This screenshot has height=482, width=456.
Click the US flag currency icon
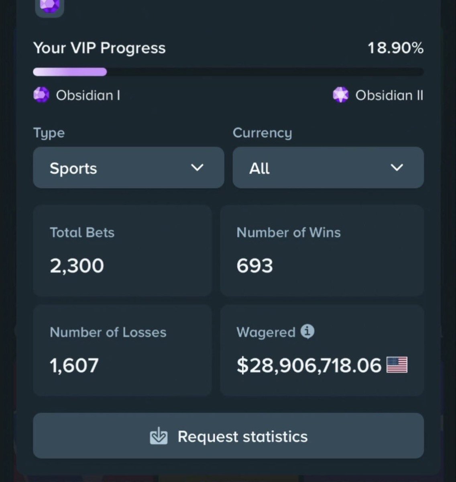(397, 365)
